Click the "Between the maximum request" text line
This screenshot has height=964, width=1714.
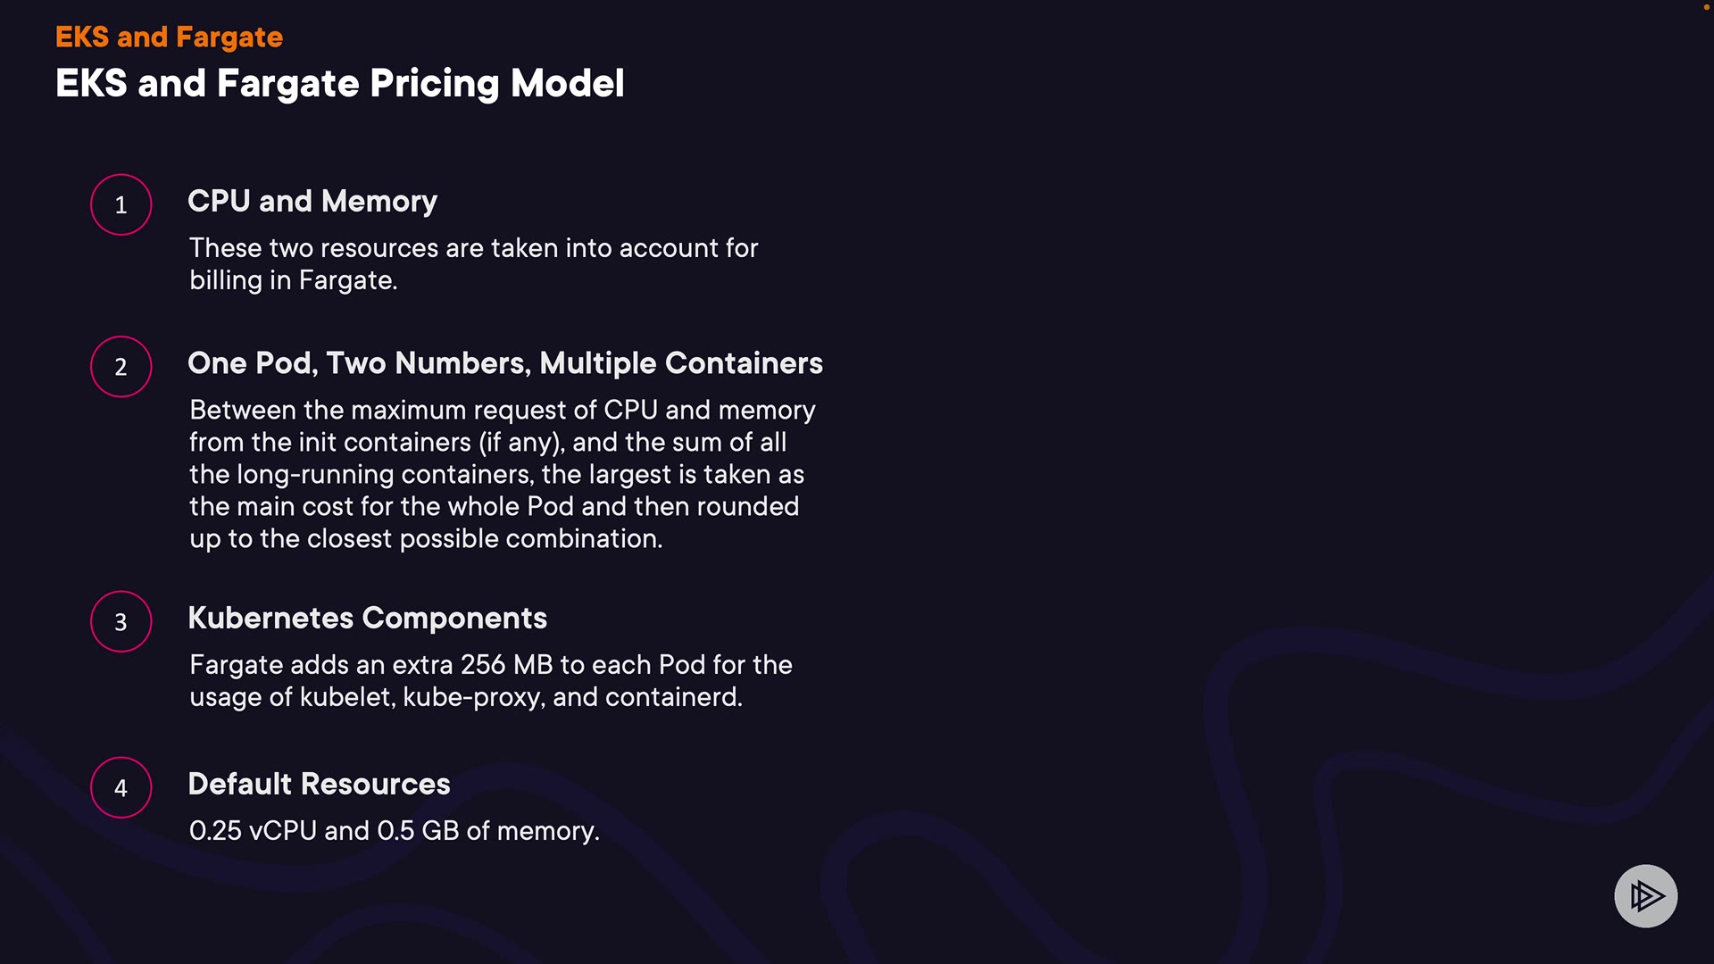tap(502, 410)
